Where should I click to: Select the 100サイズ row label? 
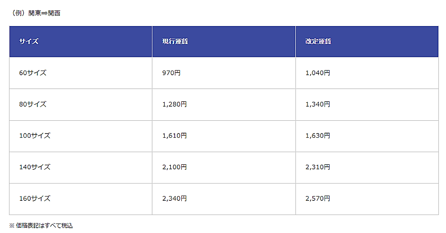point(35,136)
